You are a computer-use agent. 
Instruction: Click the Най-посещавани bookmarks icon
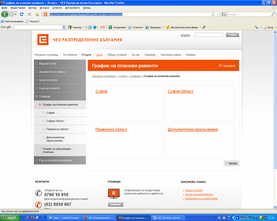pos(2,21)
